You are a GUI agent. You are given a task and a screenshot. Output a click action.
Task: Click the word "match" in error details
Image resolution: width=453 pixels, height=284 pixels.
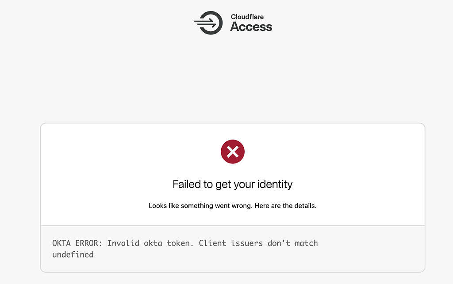tap(306, 243)
